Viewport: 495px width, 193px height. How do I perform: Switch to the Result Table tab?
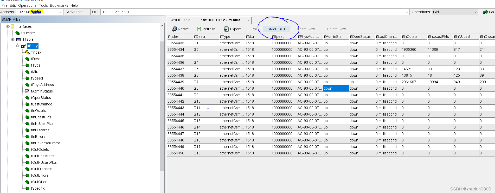coord(180,20)
